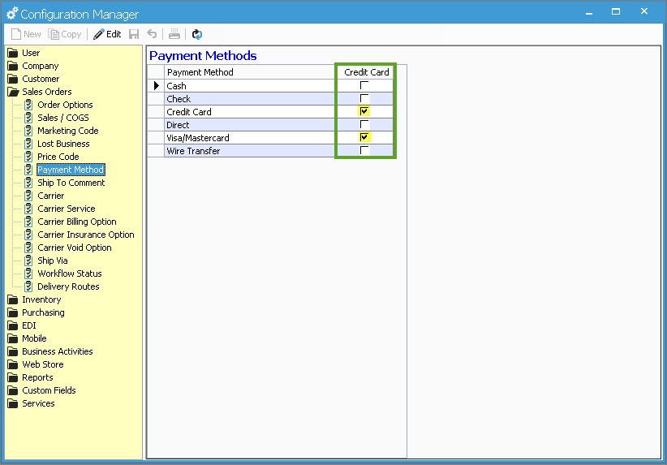Select the Direct payment method cell
Screen dimensions: 667x465
(250, 125)
